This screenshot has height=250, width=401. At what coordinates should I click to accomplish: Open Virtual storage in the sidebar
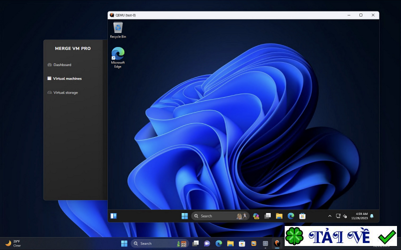point(65,92)
